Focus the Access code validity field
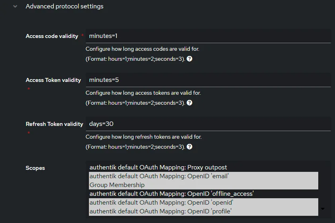The height and width of the screenshot is (223, 335). pyautogui.click(x=208, y=36)
